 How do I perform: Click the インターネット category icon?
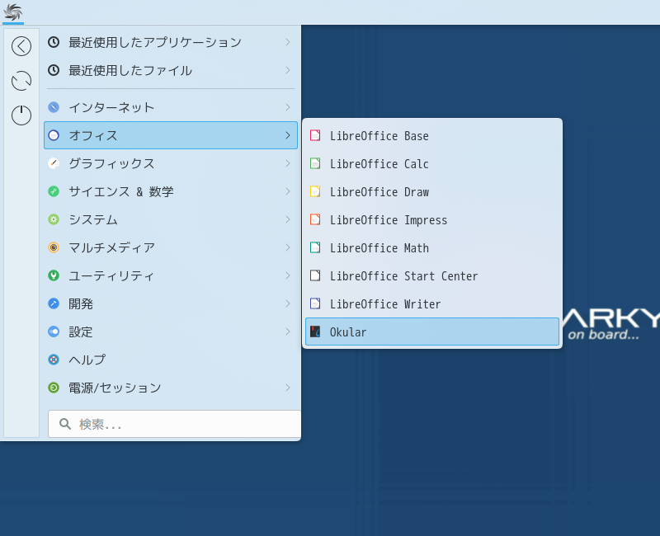pyautogui.click(x=54, y=107)
